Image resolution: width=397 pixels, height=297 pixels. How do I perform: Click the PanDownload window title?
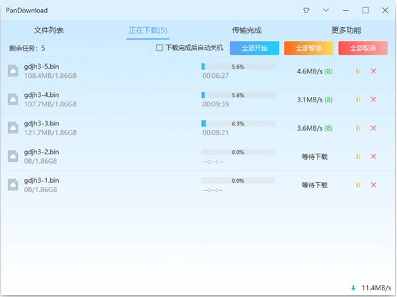point(26,11)
